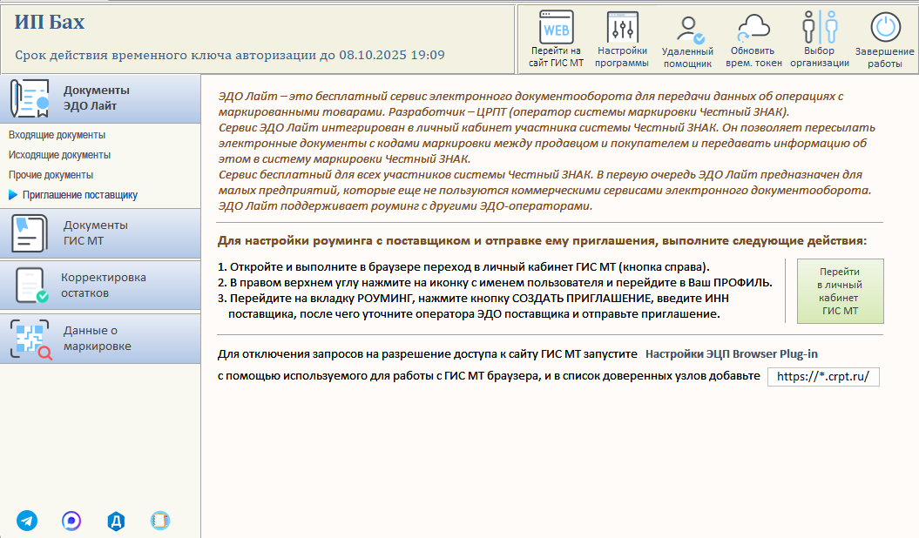Screen dimensions: 919x538
Task: Click the purple chat bubble icon
Action: pyautogui.click(x=71, y=521)
